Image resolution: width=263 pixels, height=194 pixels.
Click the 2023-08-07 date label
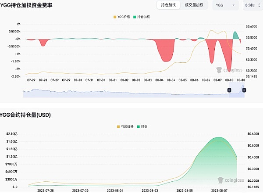[219, 190]
